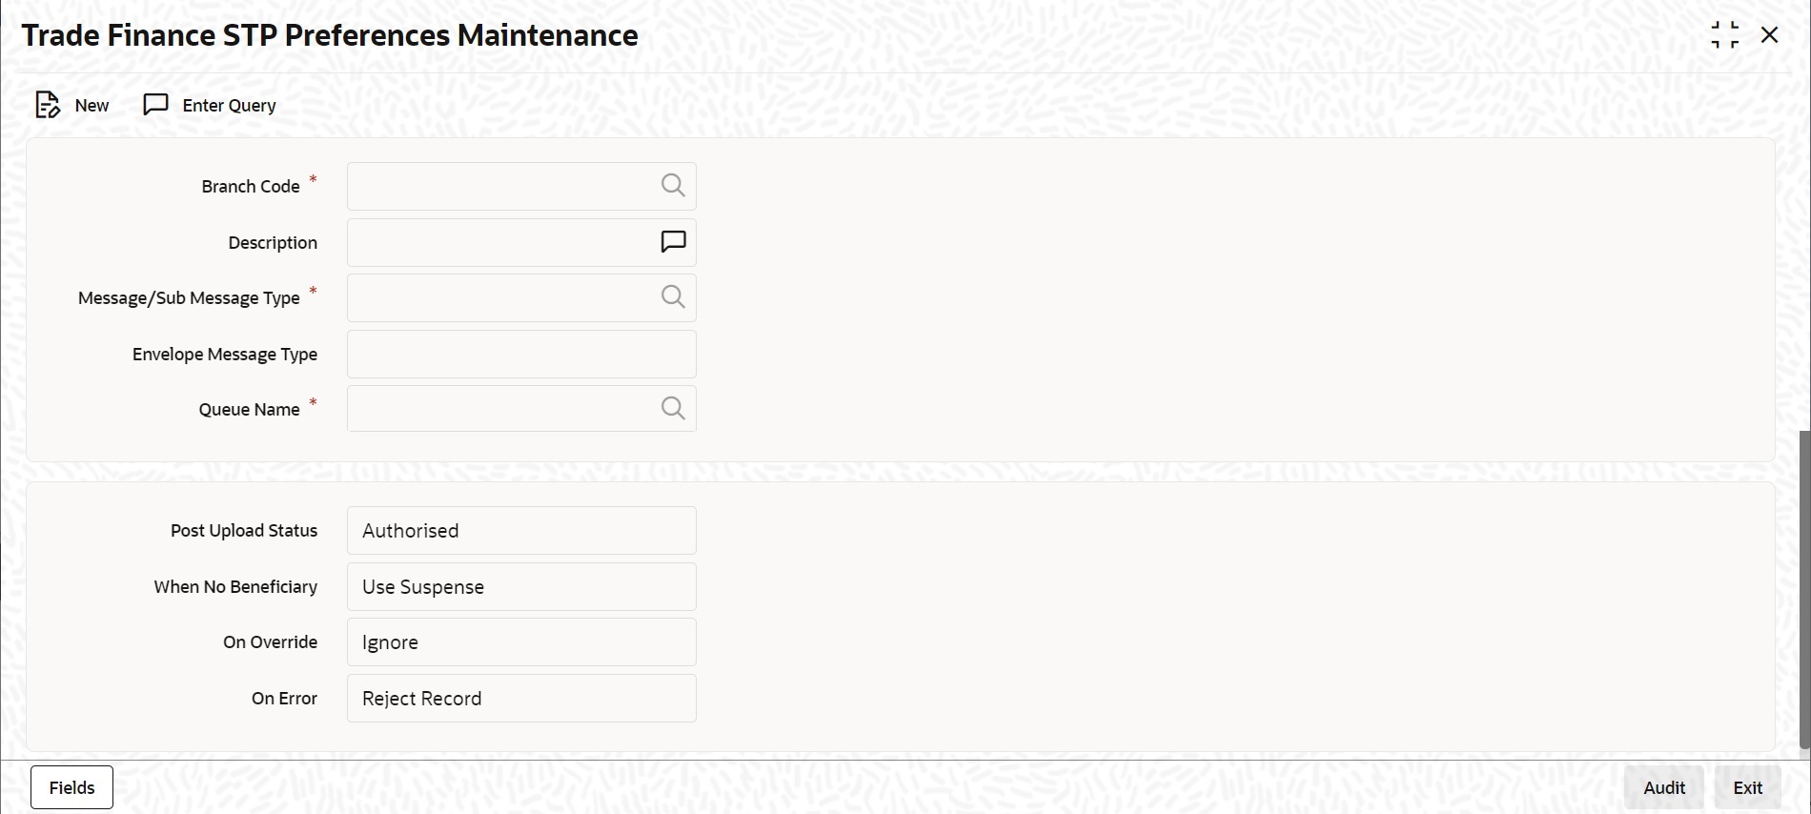Close the STP Preferences Maintenance window
Screen dimensions: 1811x814
[x=1770, y=35]
